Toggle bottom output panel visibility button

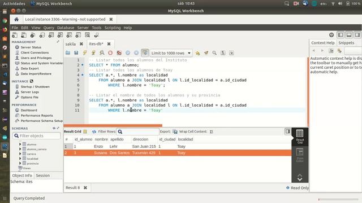pos(349,35)
